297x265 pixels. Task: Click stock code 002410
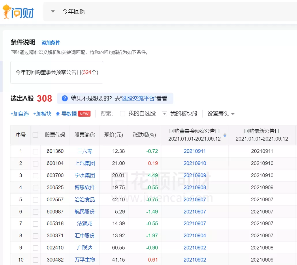click(55, 248)
